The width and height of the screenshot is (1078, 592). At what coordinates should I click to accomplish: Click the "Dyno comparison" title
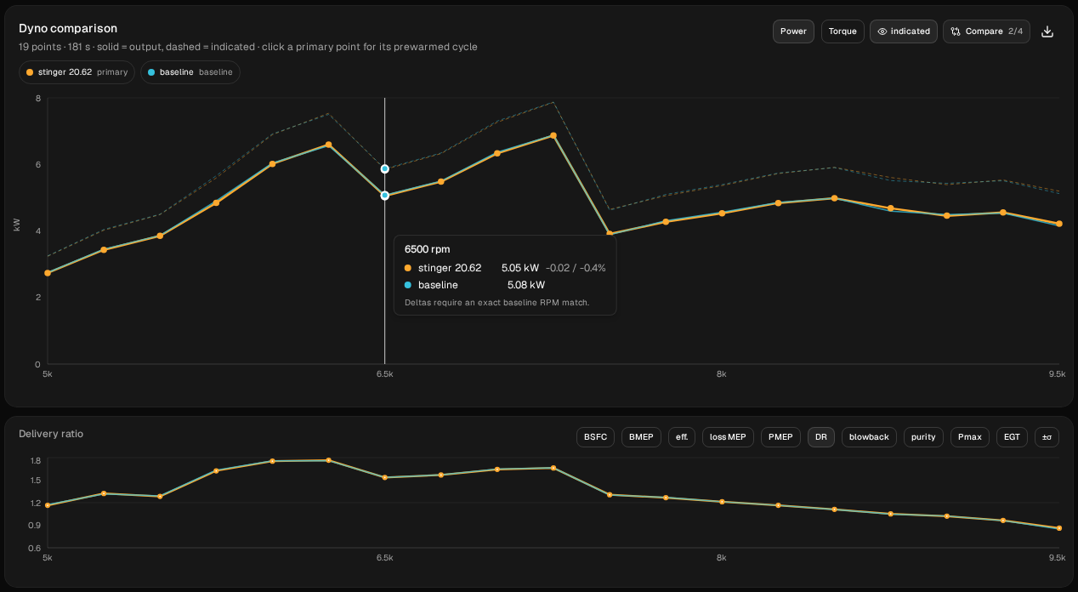click(x=68, y=28)
